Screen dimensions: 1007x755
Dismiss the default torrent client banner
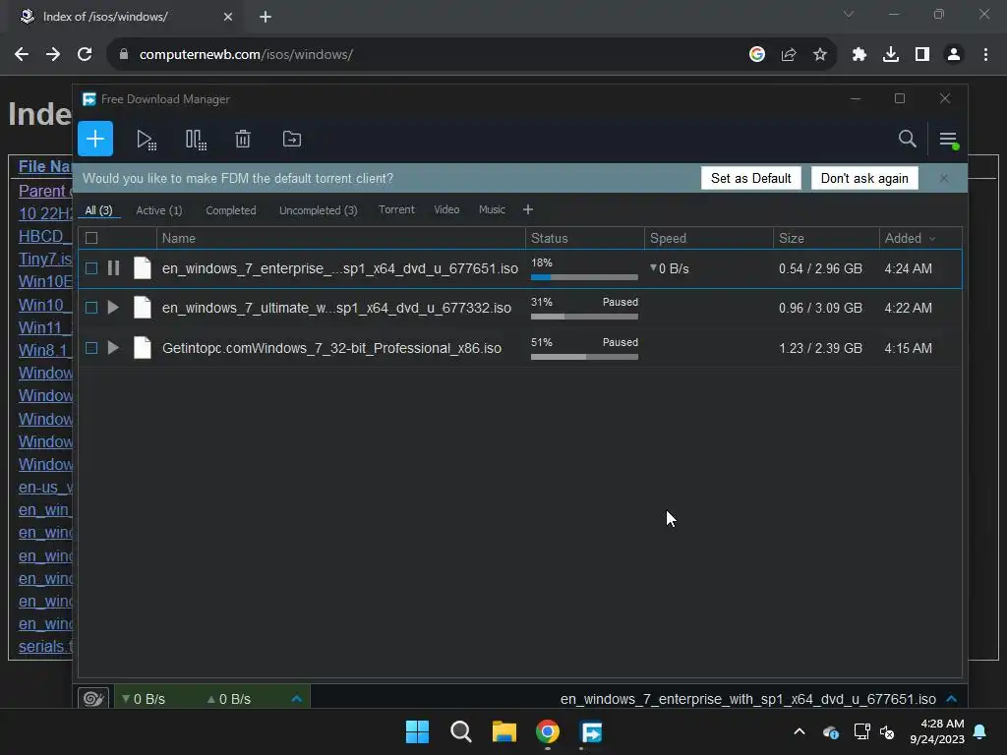943,179
